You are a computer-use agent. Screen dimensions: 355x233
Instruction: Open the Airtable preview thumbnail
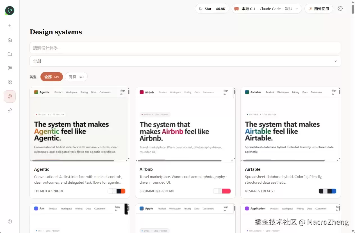click(291, 124)
